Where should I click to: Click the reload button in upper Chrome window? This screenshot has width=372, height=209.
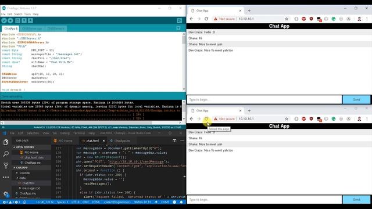pyautogui.click(x=206, y=19)
